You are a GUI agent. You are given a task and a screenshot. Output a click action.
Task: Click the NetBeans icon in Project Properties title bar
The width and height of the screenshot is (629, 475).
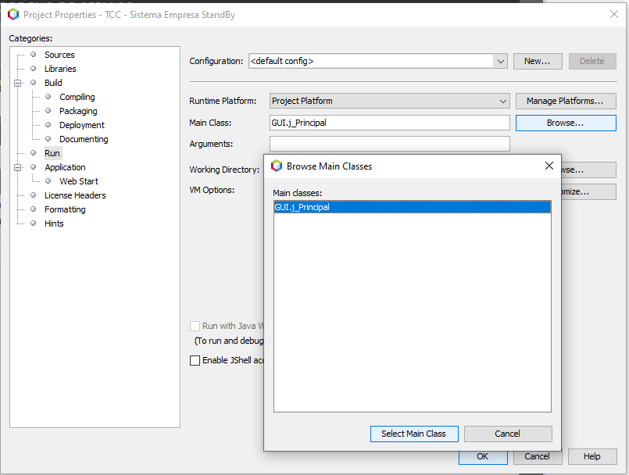click(x=13, y=14)
